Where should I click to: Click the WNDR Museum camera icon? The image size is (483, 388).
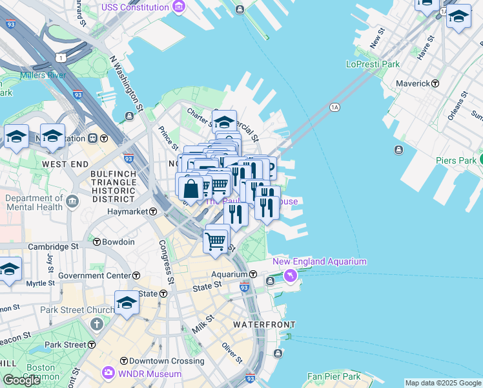pyautogui.click(x=108, y=372)
